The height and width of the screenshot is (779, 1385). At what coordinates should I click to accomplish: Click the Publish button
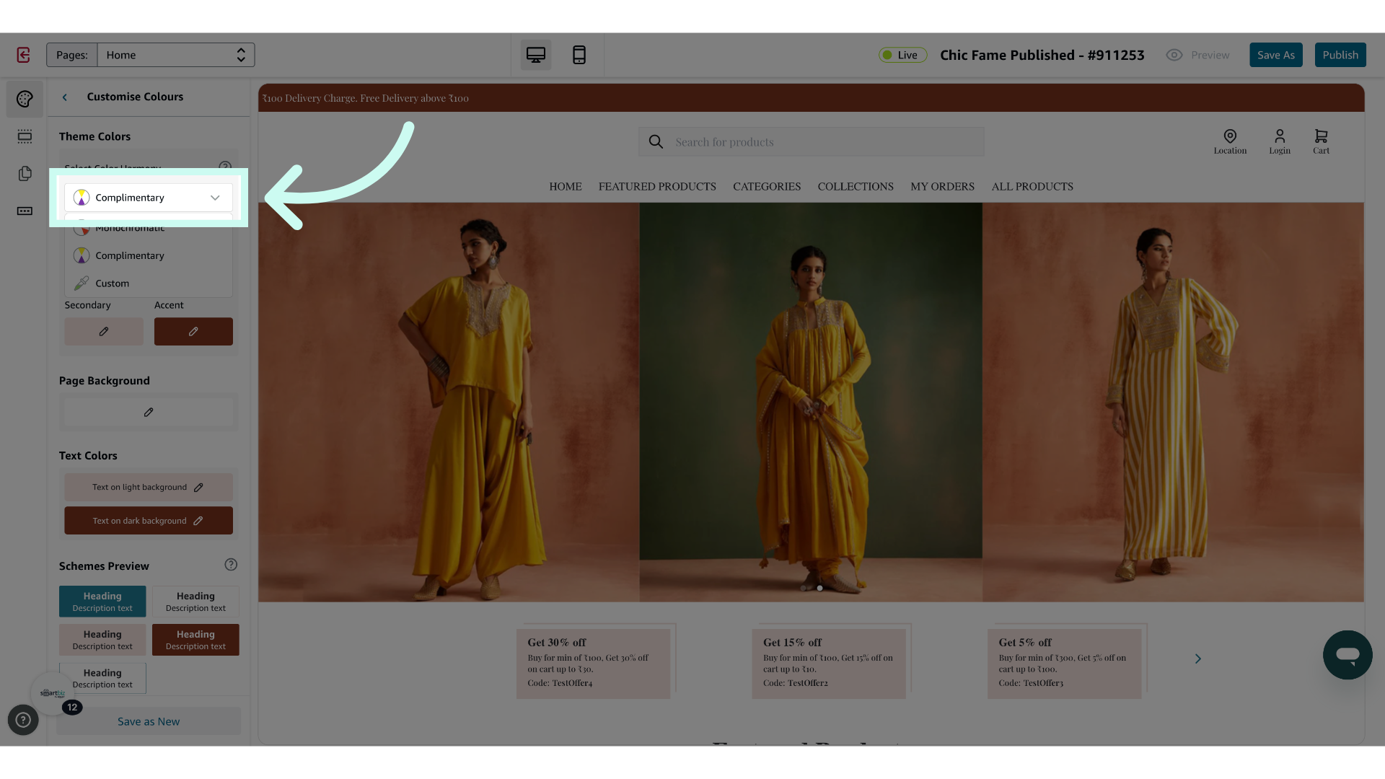[x=1340, y=55]
